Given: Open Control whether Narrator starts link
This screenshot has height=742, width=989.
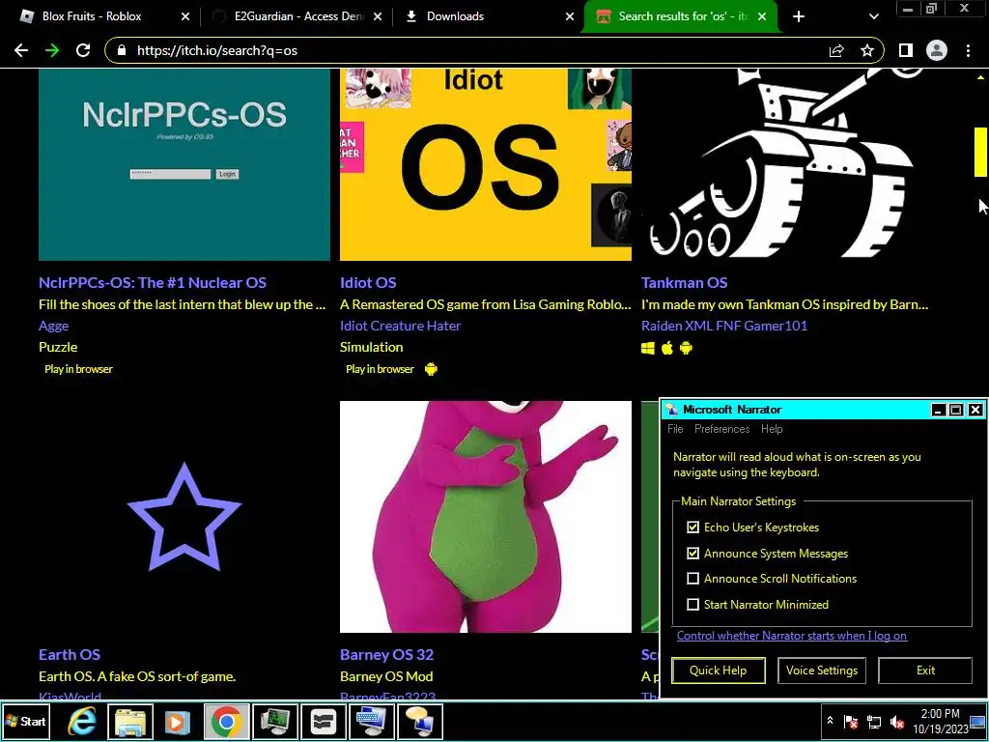Looking at the screenshot, I should [792, 636].
